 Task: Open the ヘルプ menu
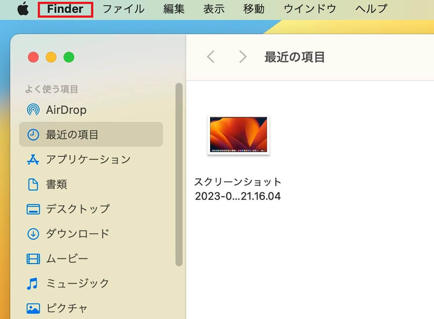click(371, 9)
